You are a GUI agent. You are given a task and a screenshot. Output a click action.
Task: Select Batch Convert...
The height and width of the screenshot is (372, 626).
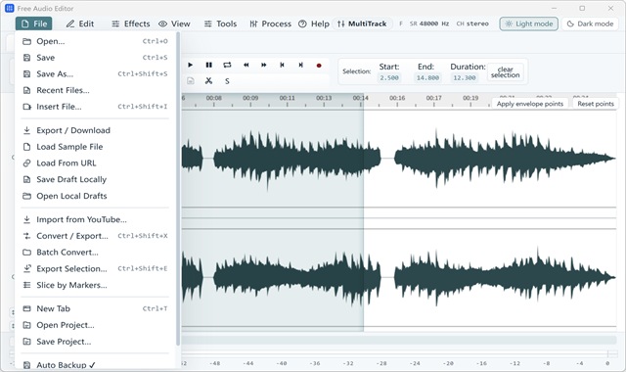pos(95,253)
